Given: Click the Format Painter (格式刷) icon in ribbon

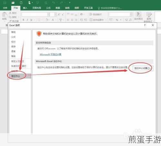Looking at the screenshot, I should pyautogui.click(x=11, y=21).
